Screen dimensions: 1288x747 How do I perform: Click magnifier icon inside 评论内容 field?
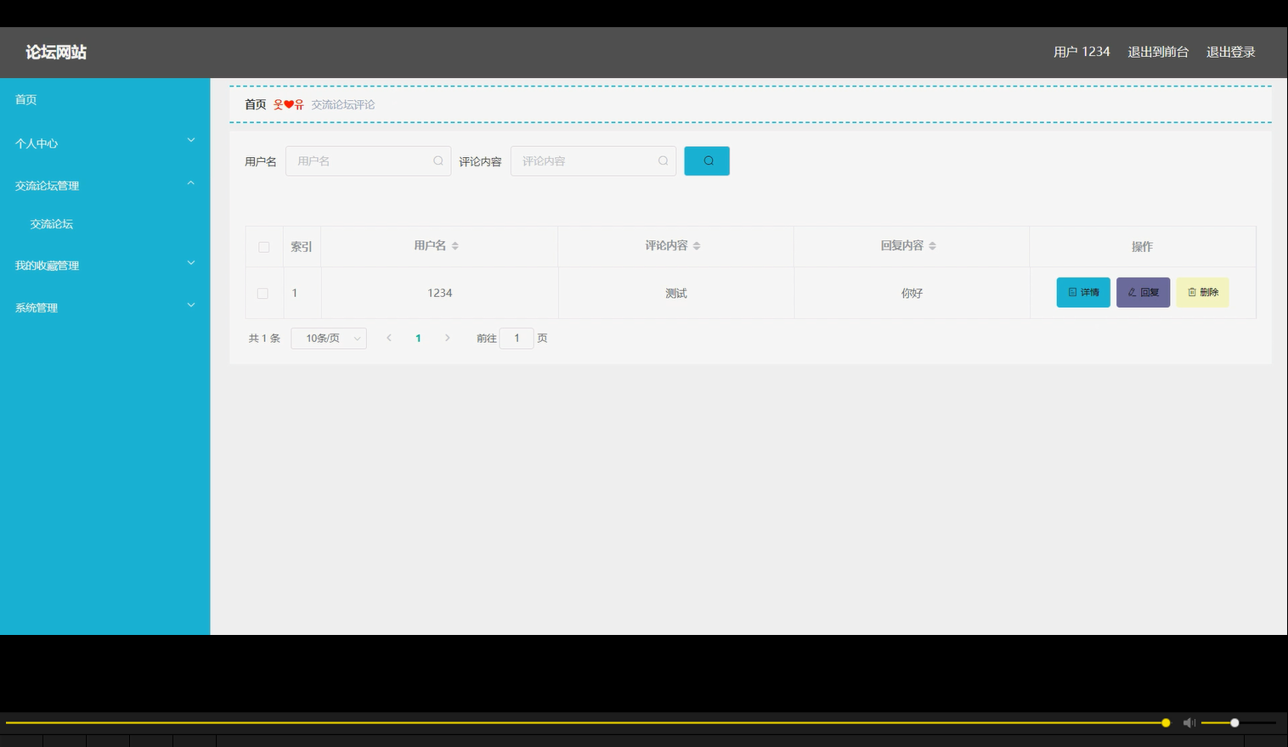click(664, 160)
